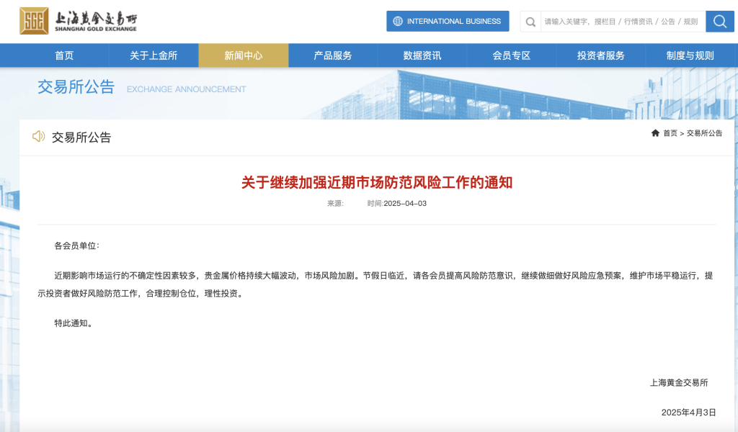This screenshot has height=432, width=738.
Task: Follow the 首页 breadcrumb link
Action: click(670, 133)
